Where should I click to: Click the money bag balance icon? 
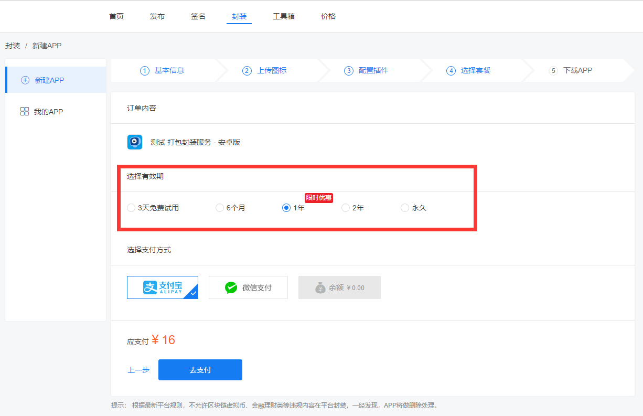[x=320, y=287]
